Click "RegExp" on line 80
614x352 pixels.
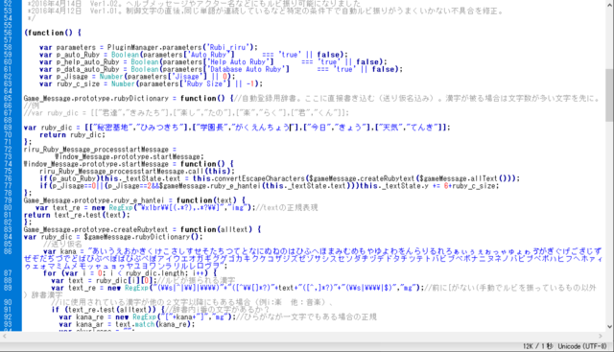coord(121,207)
